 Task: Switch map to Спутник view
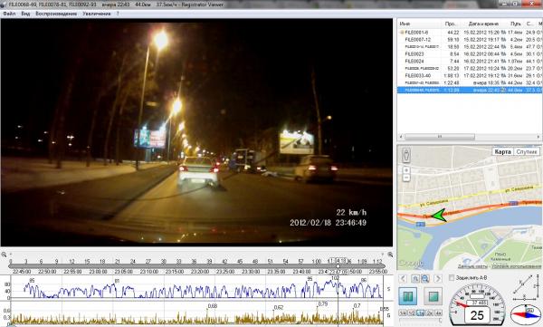(527, 152)
